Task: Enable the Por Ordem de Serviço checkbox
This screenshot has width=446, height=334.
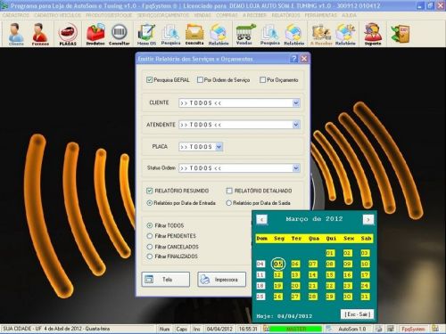Action: (x=200, y=79)
